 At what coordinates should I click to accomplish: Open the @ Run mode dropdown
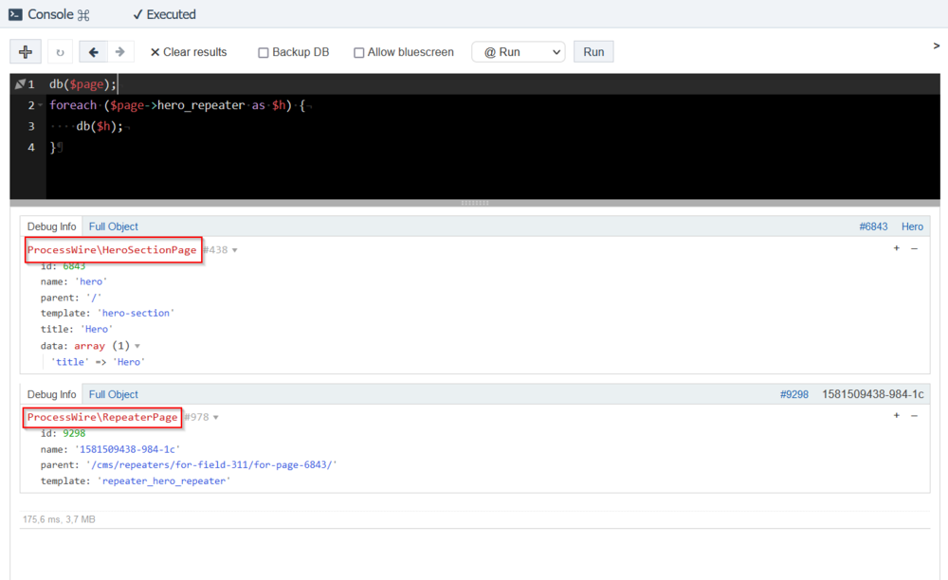coord(518,52)
